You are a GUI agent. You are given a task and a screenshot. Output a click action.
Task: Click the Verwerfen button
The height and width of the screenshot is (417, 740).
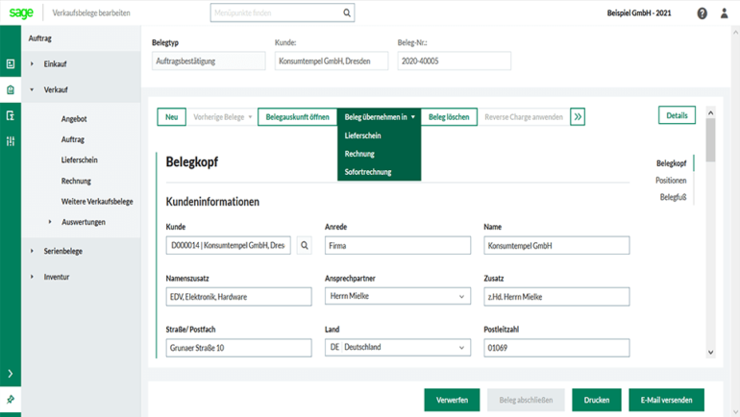pyautogui.click(x=452, y=400)
